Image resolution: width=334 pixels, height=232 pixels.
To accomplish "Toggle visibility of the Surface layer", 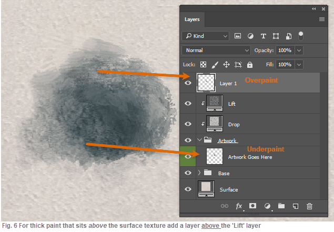I will tap(188, 189).
